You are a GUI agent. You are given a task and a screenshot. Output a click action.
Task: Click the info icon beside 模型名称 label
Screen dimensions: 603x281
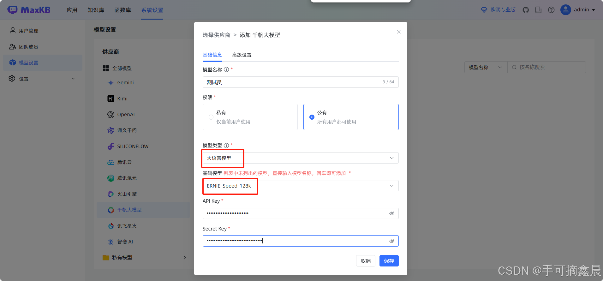pos(226,69)
